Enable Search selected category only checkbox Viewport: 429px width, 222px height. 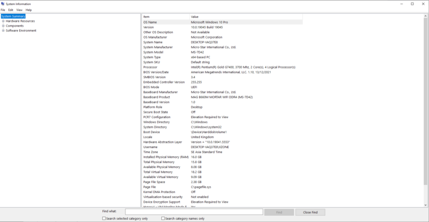(x=104, y=218)
